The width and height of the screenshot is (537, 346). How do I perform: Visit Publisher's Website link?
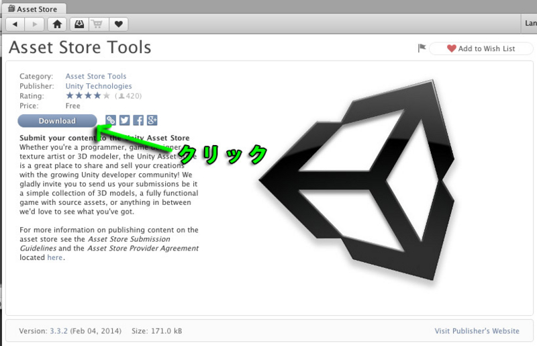click(x=477, y=331)
